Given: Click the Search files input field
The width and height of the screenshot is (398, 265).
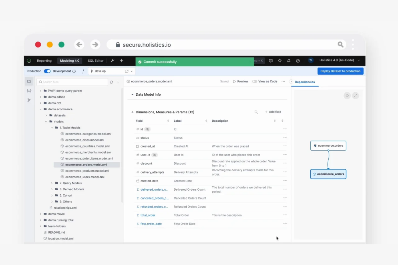Looking at the screenshot, I should pyautogui.click(x=72, y=82).
